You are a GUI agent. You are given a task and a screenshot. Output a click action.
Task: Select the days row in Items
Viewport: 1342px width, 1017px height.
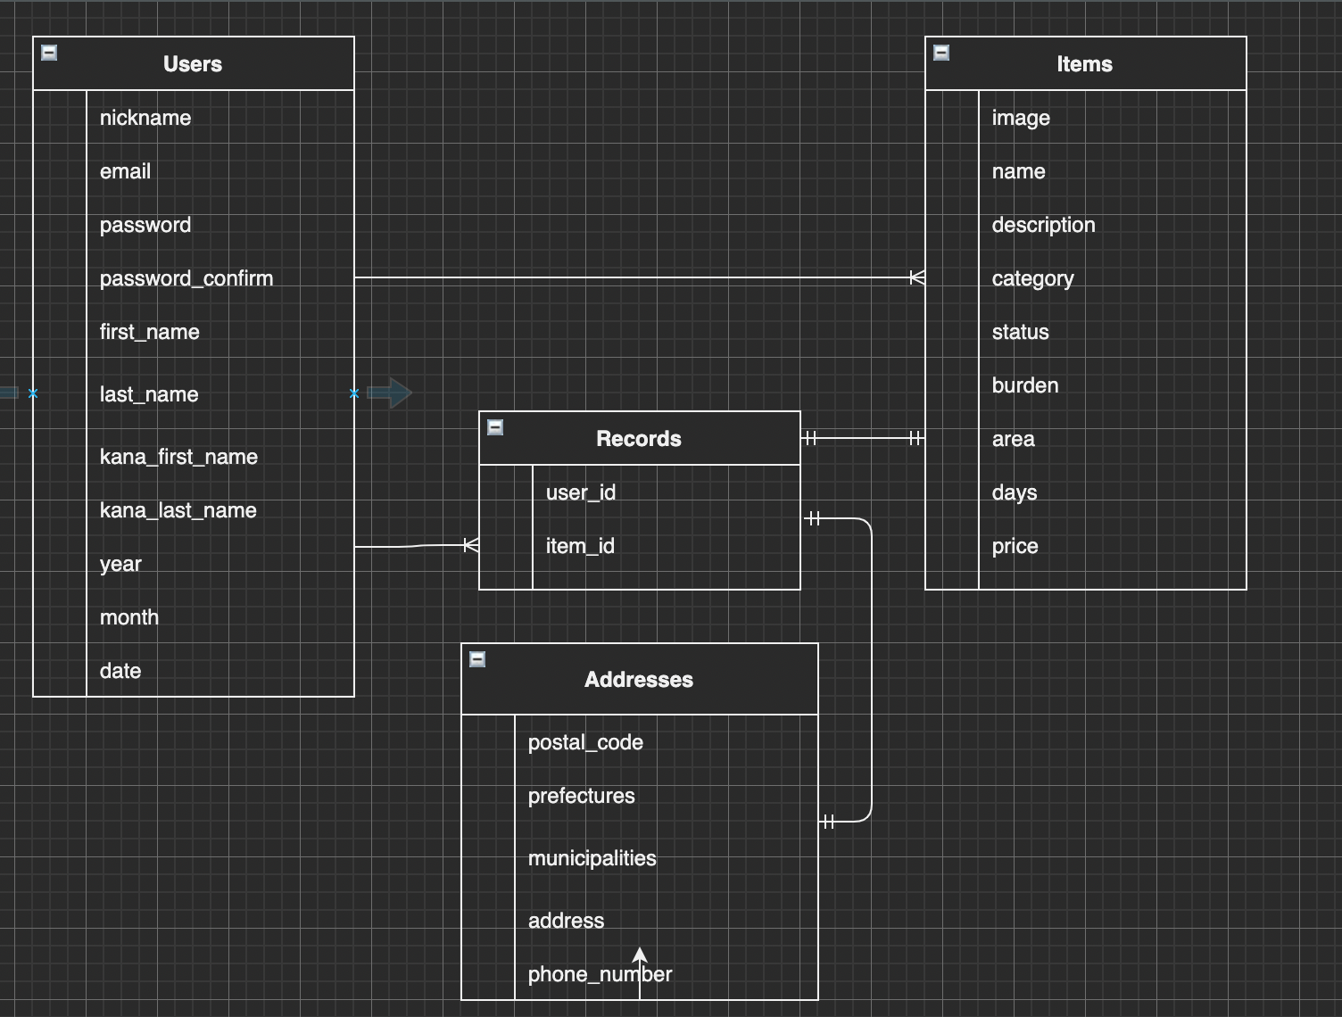(x=1086, y=492)
